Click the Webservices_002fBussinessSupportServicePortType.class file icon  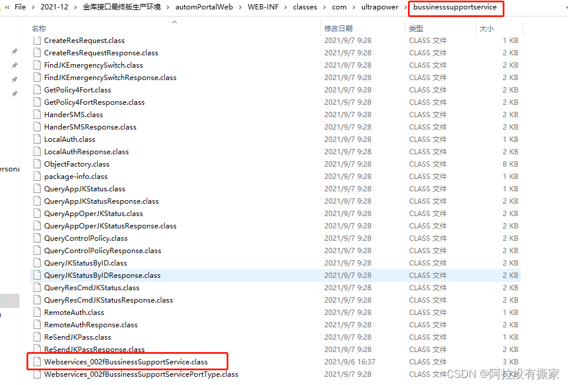(36, 374)
